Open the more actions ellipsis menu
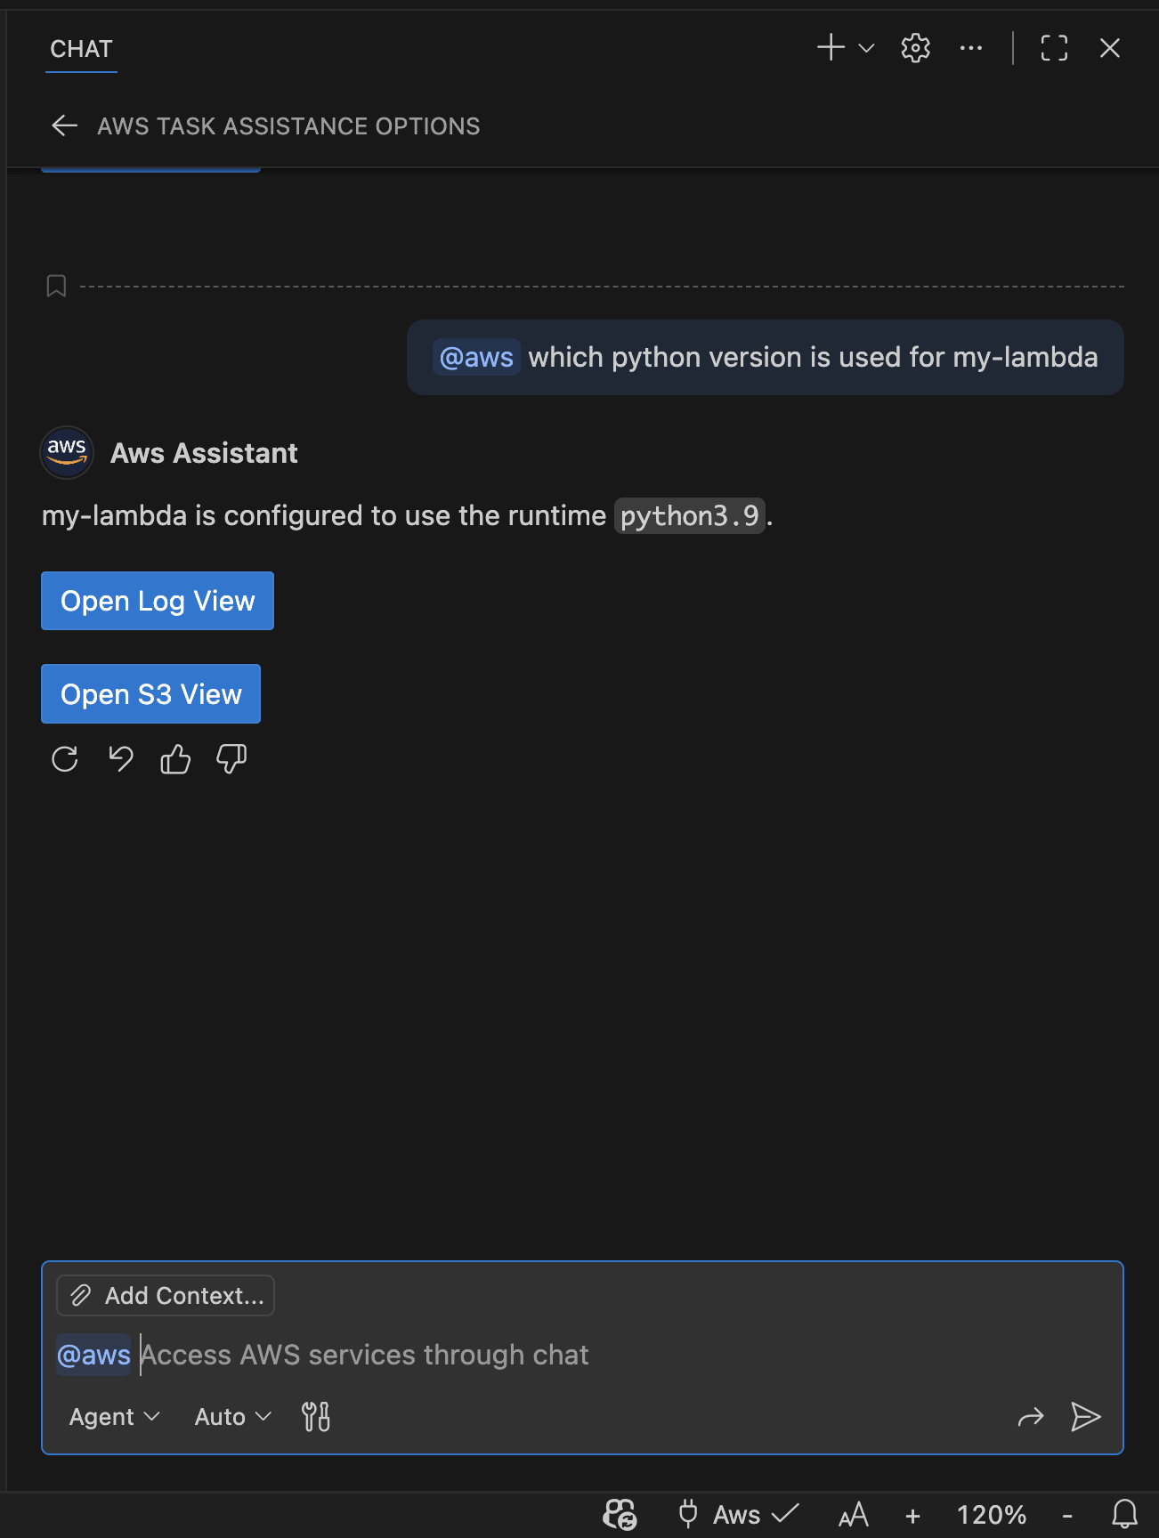Image resolution: width=1159 pixels, height=1538 pixels. click(970, 48)
